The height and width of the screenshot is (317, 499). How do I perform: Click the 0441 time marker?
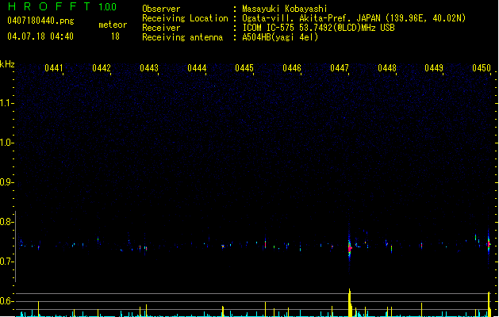54,68
